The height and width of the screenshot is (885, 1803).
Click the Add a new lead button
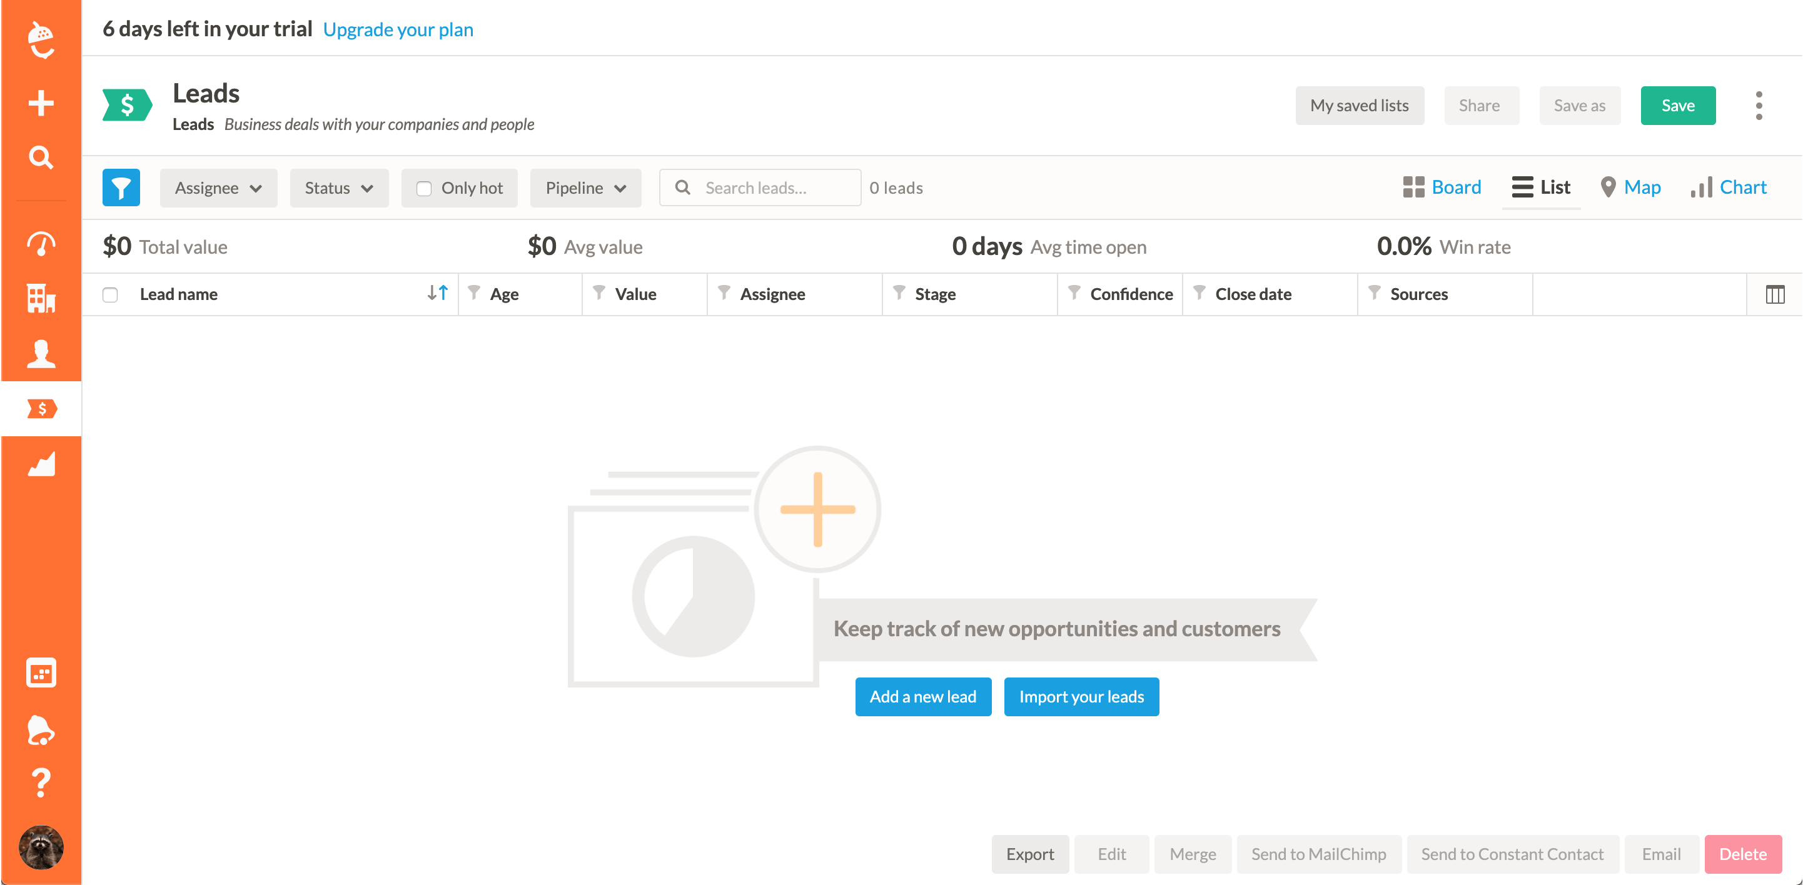coord(922,696)
